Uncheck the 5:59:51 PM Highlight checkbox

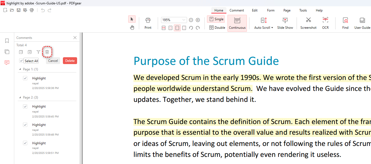pos(25,143)
